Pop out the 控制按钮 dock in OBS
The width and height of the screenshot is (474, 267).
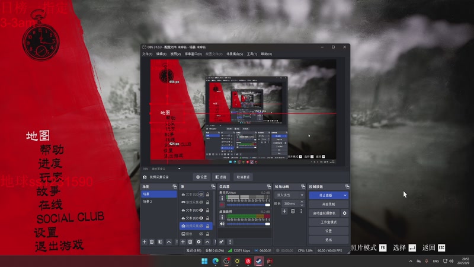point(347,186)
